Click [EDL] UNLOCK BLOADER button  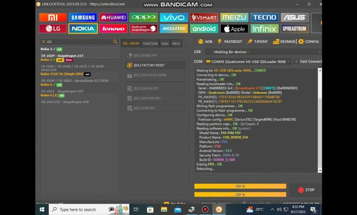tap(155, 75)
